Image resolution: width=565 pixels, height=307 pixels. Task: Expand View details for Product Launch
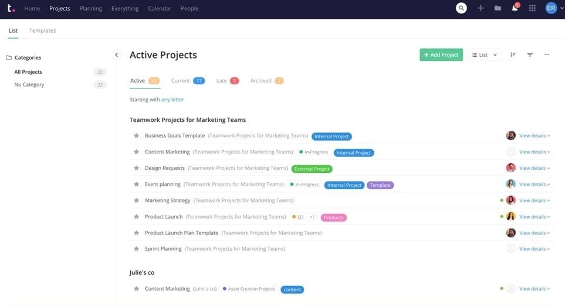(534, 217)
